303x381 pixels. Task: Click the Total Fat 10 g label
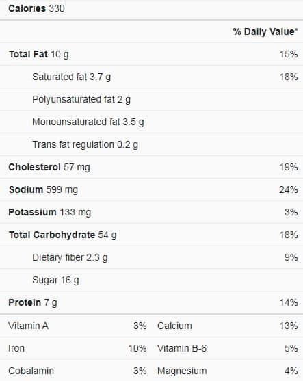pyautogui.click(x=38, y=55)
